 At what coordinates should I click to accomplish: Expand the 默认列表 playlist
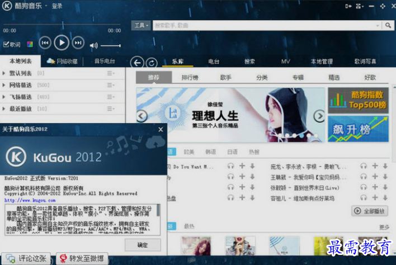tap(3, 73)
